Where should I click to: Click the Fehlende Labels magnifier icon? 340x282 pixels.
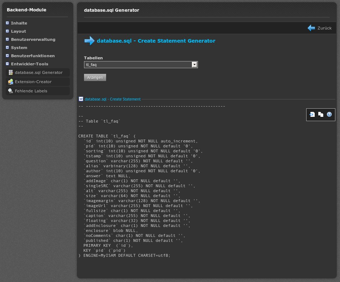pos(11,91)
